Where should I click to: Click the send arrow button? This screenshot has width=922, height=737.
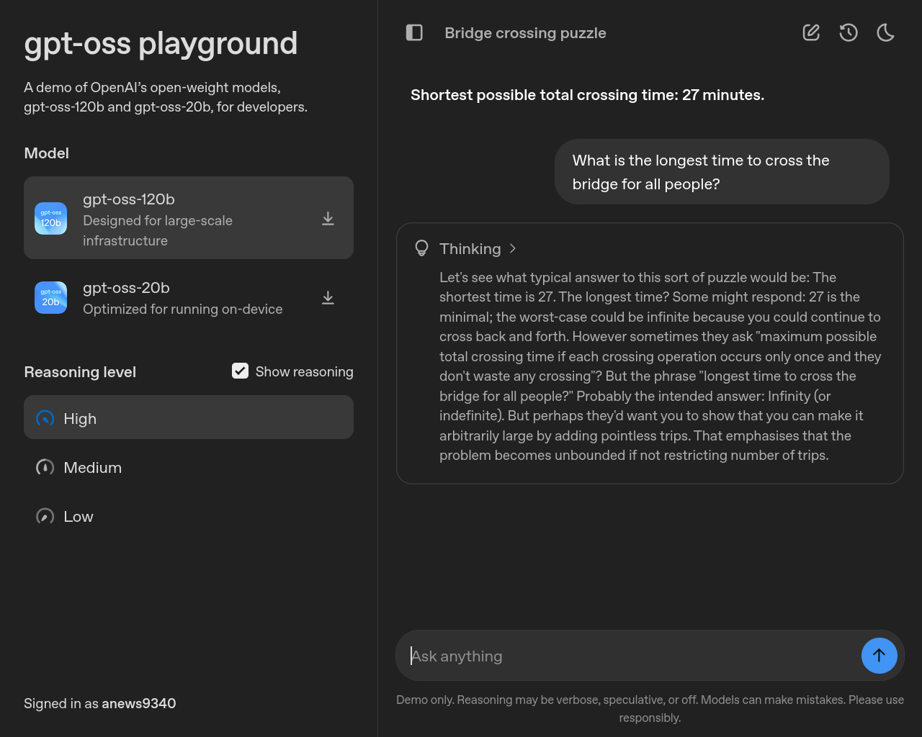click(x=879, y=656)
